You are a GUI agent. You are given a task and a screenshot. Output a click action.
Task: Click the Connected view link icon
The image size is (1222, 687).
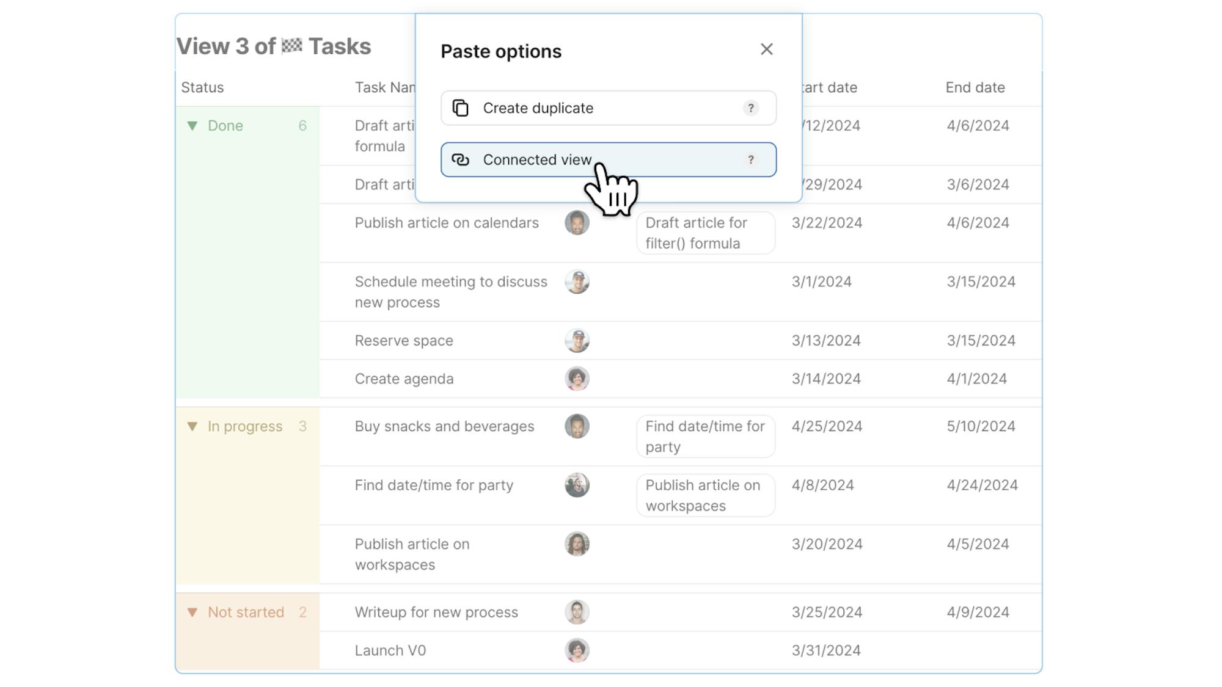(x=460, y=159)
